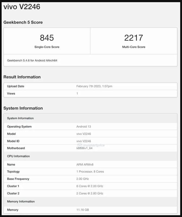The height and width of the screenshot is (217, 182).
Task: Click the 'Geekbench 5 Score' heading
Action: click(x=23, y=22)
